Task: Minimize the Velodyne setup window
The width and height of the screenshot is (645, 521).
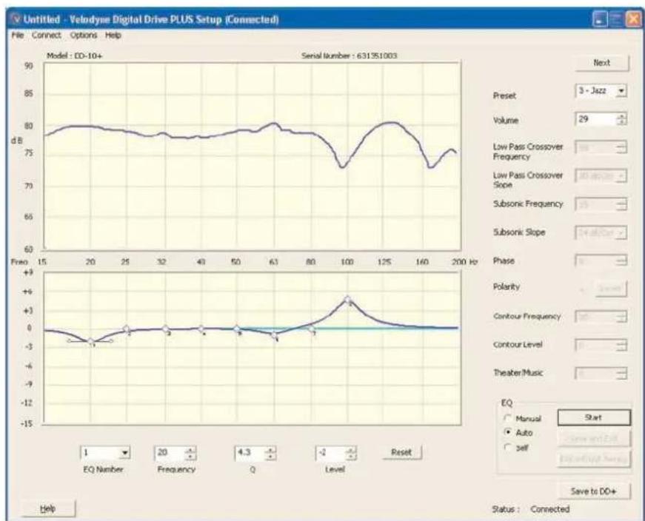Action: point(600,20)
